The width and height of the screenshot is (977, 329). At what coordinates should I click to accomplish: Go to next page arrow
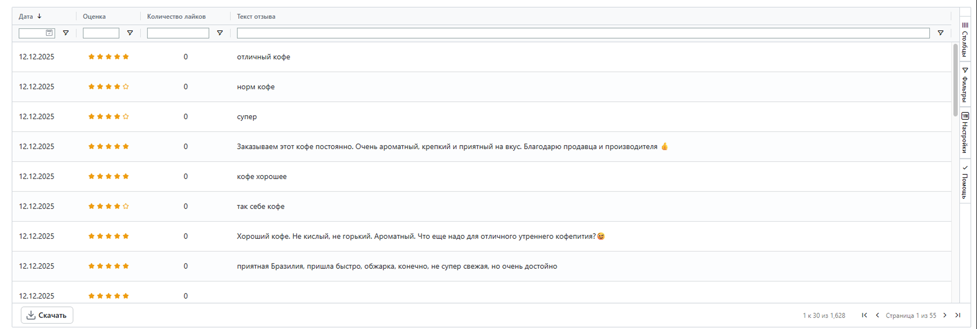[945, 315]
